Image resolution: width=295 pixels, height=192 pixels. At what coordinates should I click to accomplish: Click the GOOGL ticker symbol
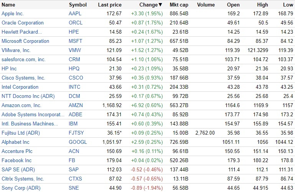(78, 142)
